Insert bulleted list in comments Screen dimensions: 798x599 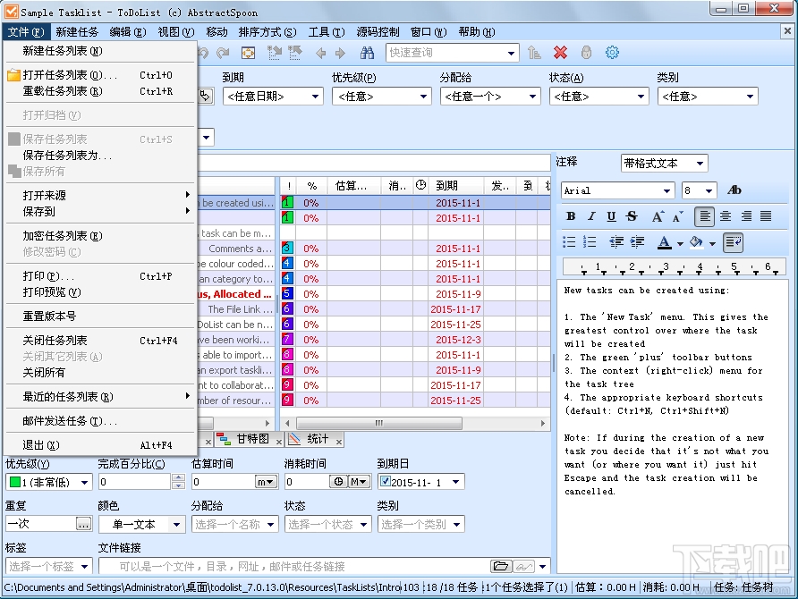[x=569, y=242]
